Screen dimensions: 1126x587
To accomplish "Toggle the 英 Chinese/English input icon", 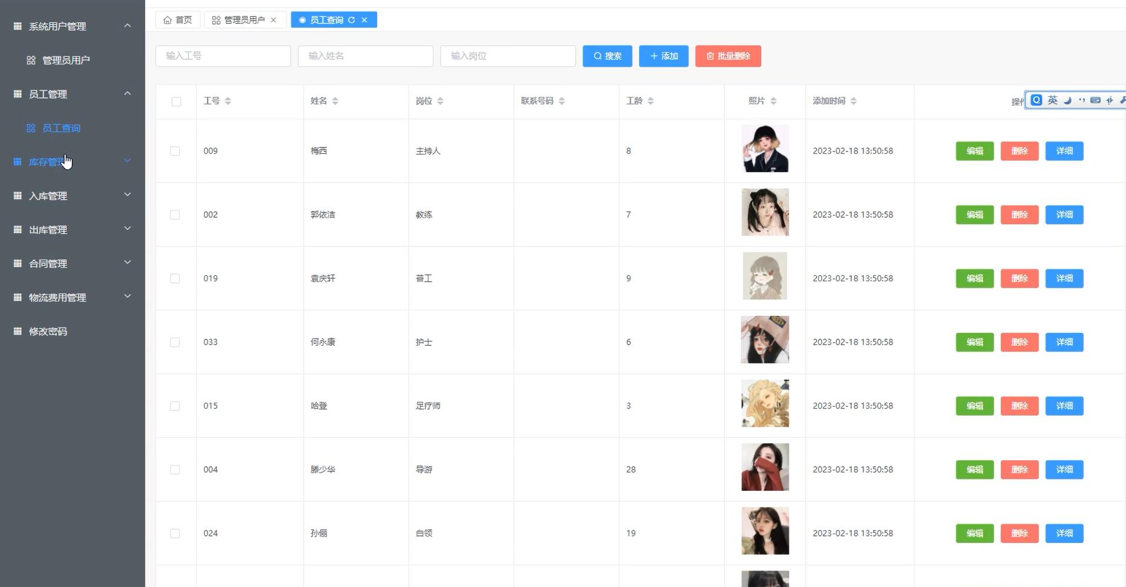I will tap(1051, 100).
